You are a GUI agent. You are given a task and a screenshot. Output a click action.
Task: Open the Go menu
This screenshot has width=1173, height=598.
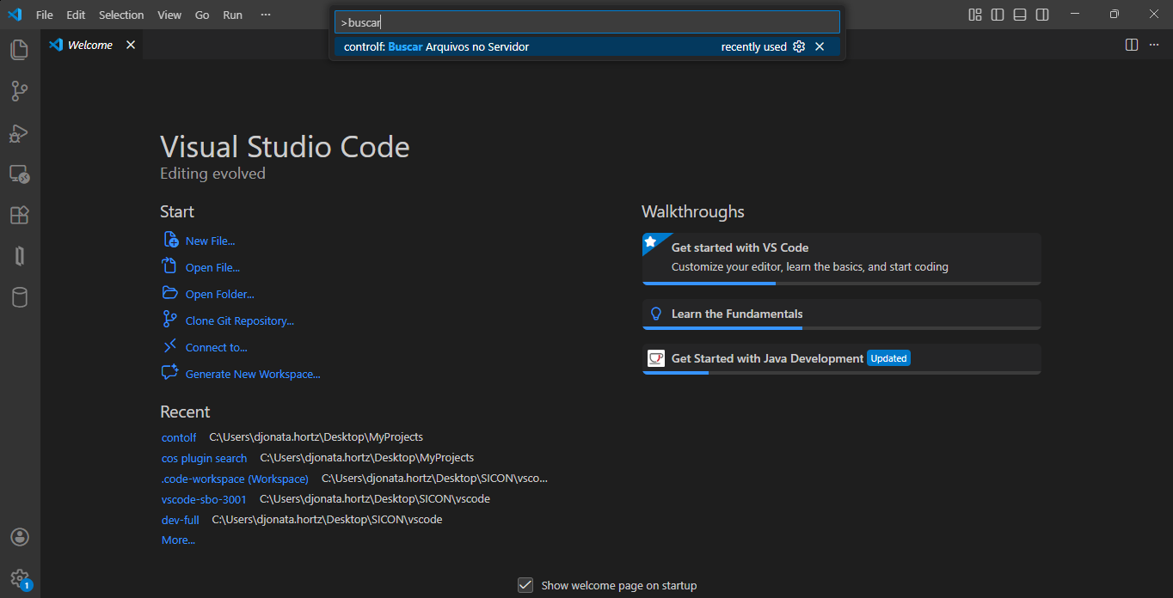[202, 15]
